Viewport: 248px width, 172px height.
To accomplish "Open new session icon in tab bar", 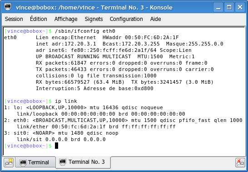I will pos(9,162).
